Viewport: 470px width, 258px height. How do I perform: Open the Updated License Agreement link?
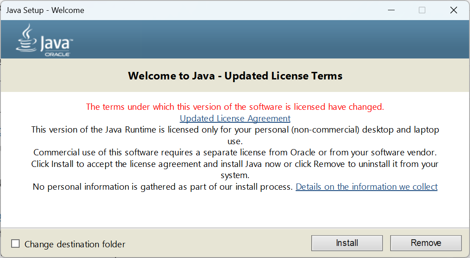click(x=235, y=118)
